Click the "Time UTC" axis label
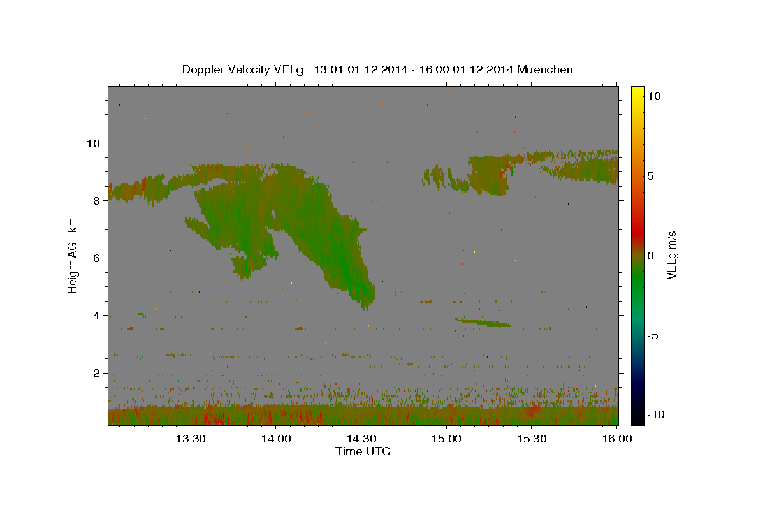This screenshot has width=765, height=510. coord(363,451)
